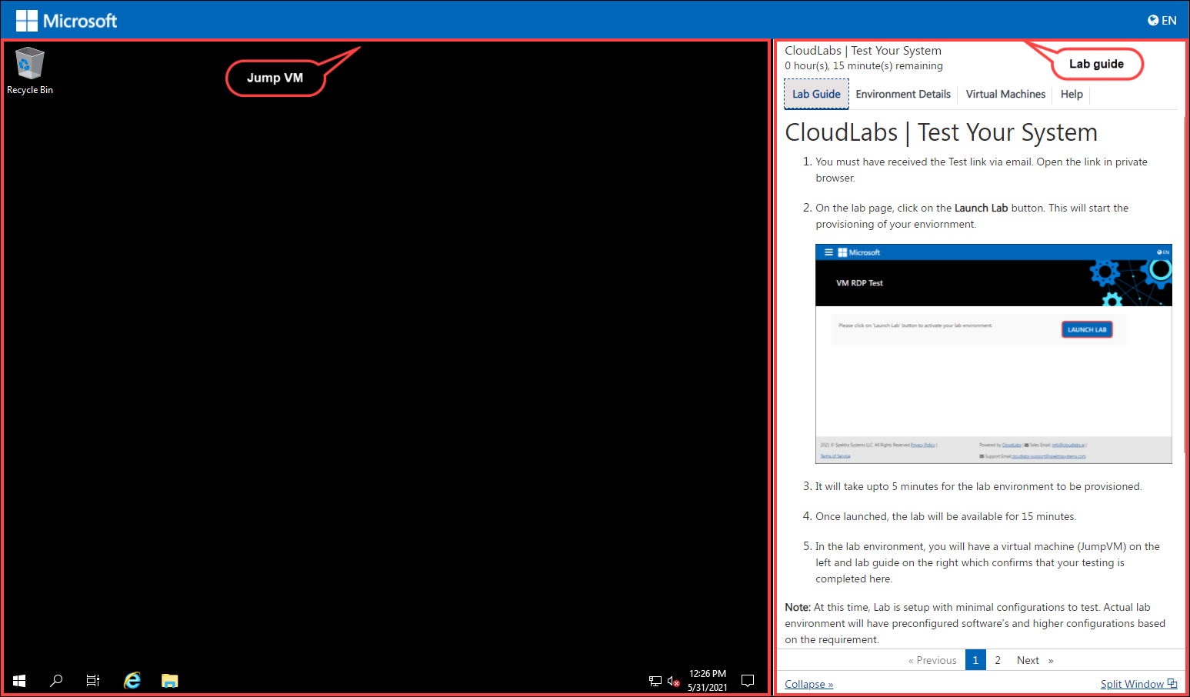The height and width of the screenshot is (697, 1190).
Task: Click the Microsoft logo in header
Action: coord(67,21)
